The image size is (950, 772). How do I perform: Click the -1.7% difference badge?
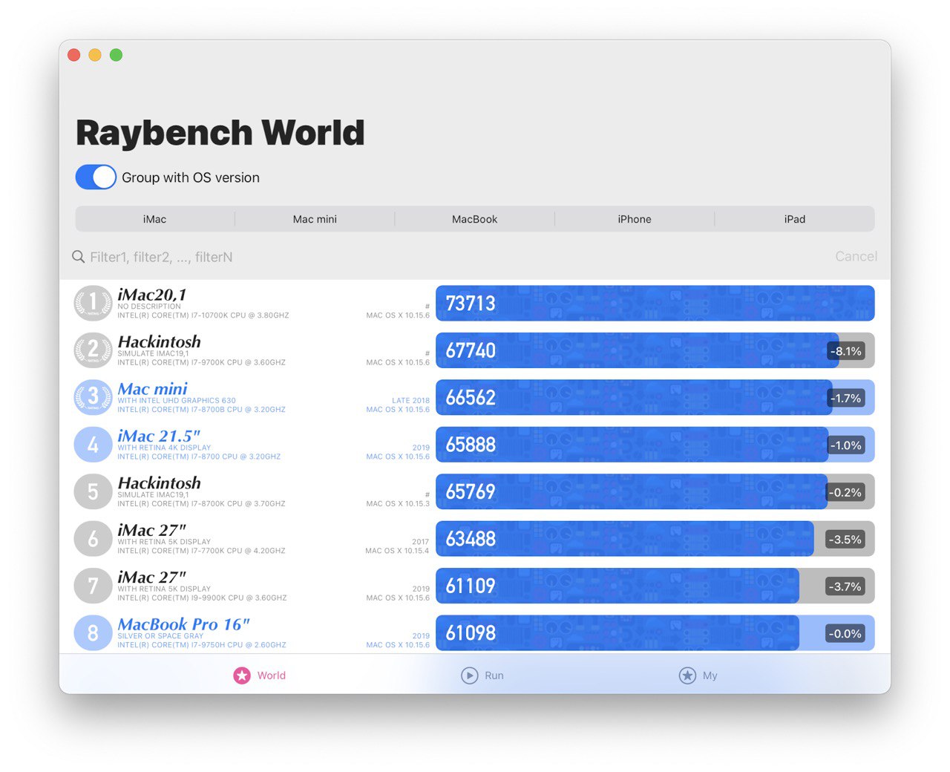pos(845,398)
